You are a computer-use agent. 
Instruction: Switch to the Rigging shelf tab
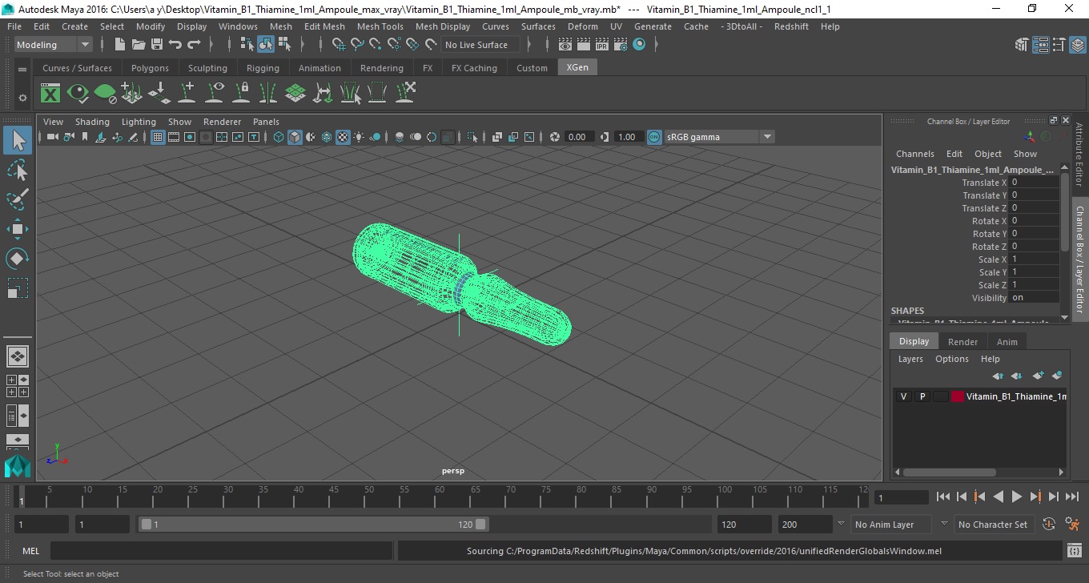click(x=263, y=68)
